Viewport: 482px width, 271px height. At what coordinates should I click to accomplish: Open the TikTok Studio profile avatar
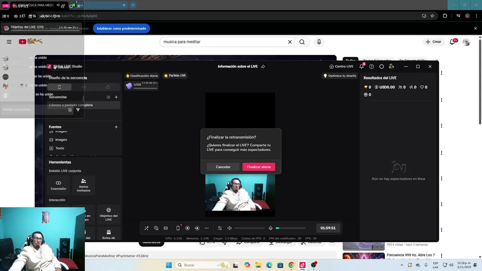point(392,67)
